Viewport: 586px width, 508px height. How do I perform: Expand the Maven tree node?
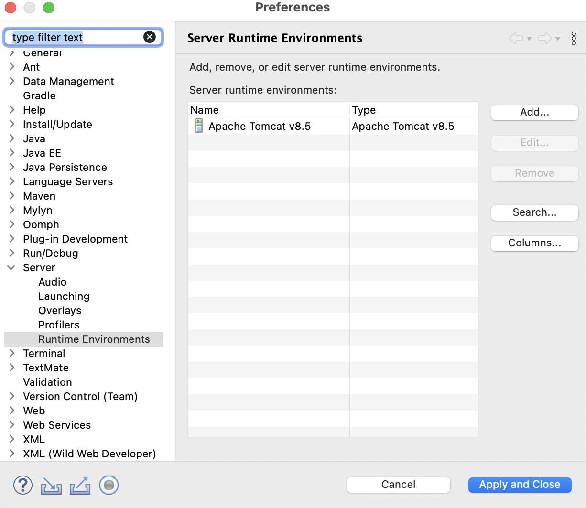point(12,196)
